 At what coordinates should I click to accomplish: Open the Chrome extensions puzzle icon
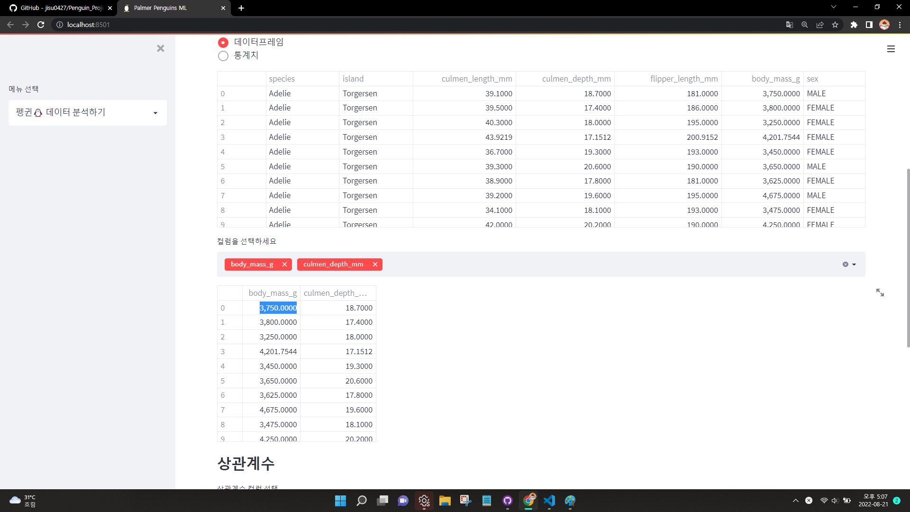854,25
